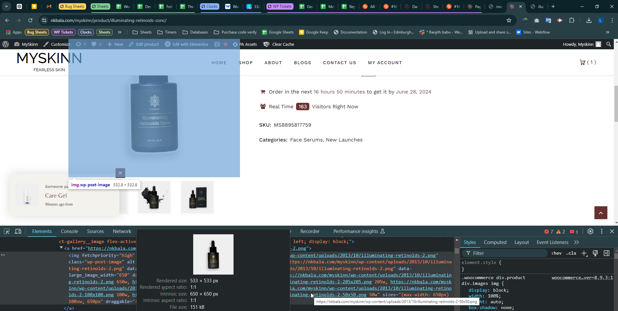Viewport: 618px width, 311px height.
Task: Toggle the .cls classes panel
Action: [571, 253]
